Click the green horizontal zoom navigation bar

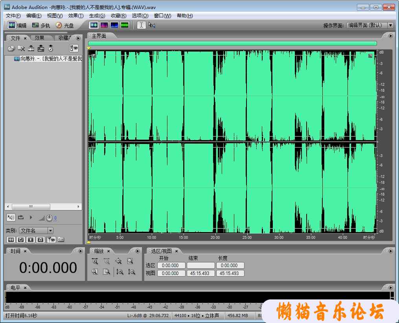coord(232,43)
